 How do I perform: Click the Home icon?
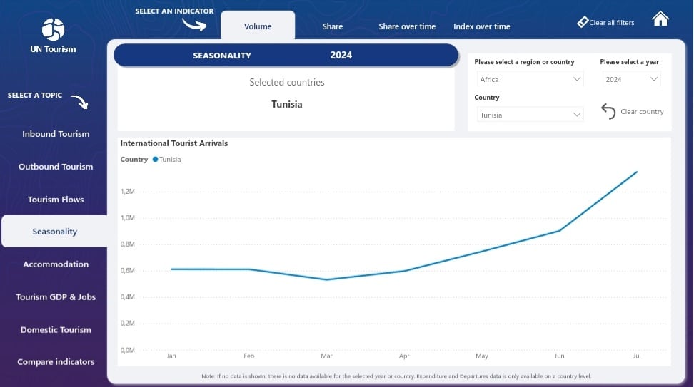[660, 19]
